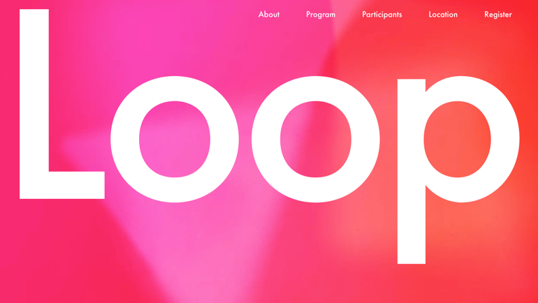This screenshot has width=538, height=303.
Task: Open the About page link
Action: 269,15
